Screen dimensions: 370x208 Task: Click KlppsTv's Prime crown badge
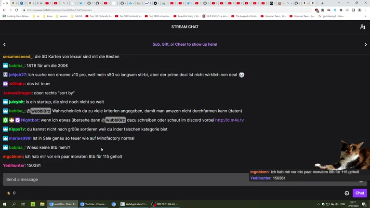5,129
